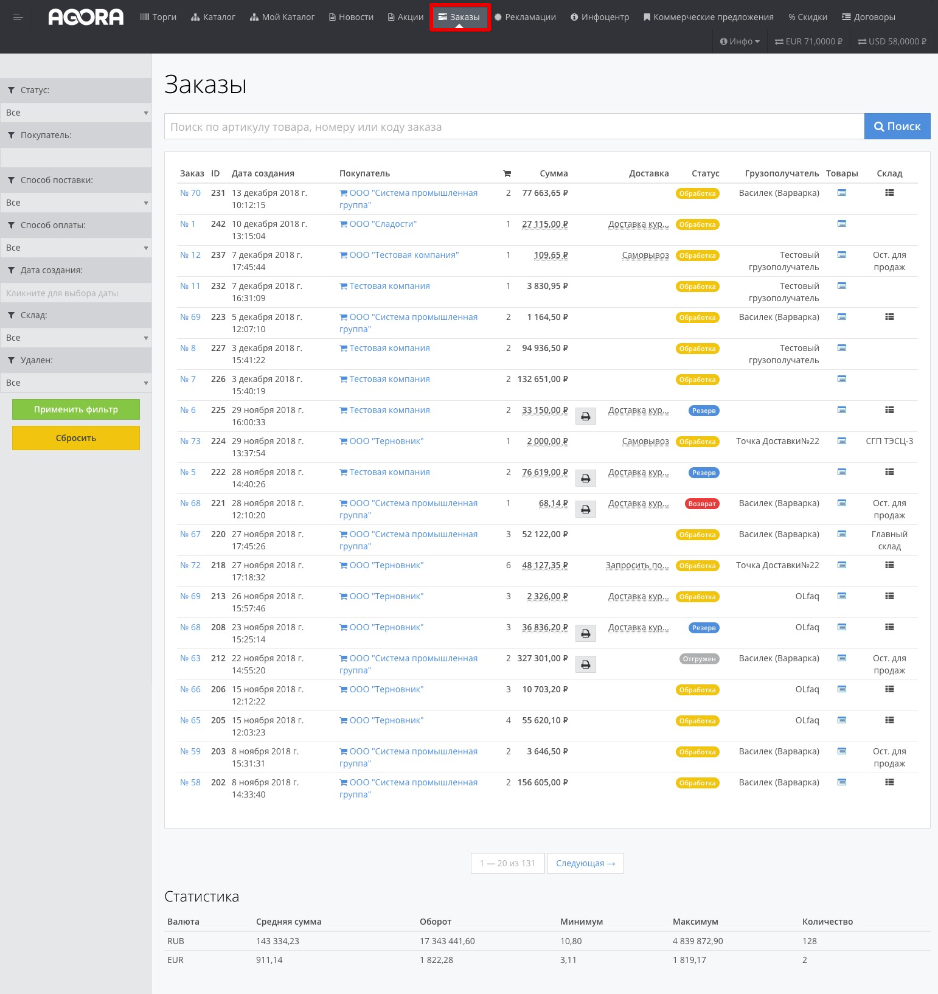Open warehouse list icon for order ID 213
Image resolution: width=938 pixels, height=994 pixels.
[x=889, y=596]
